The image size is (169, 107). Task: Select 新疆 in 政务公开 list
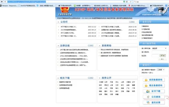[117, 95]
